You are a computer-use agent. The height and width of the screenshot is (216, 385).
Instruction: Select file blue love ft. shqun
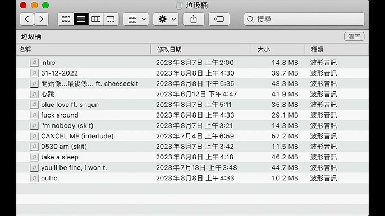(x=70, y=105)
